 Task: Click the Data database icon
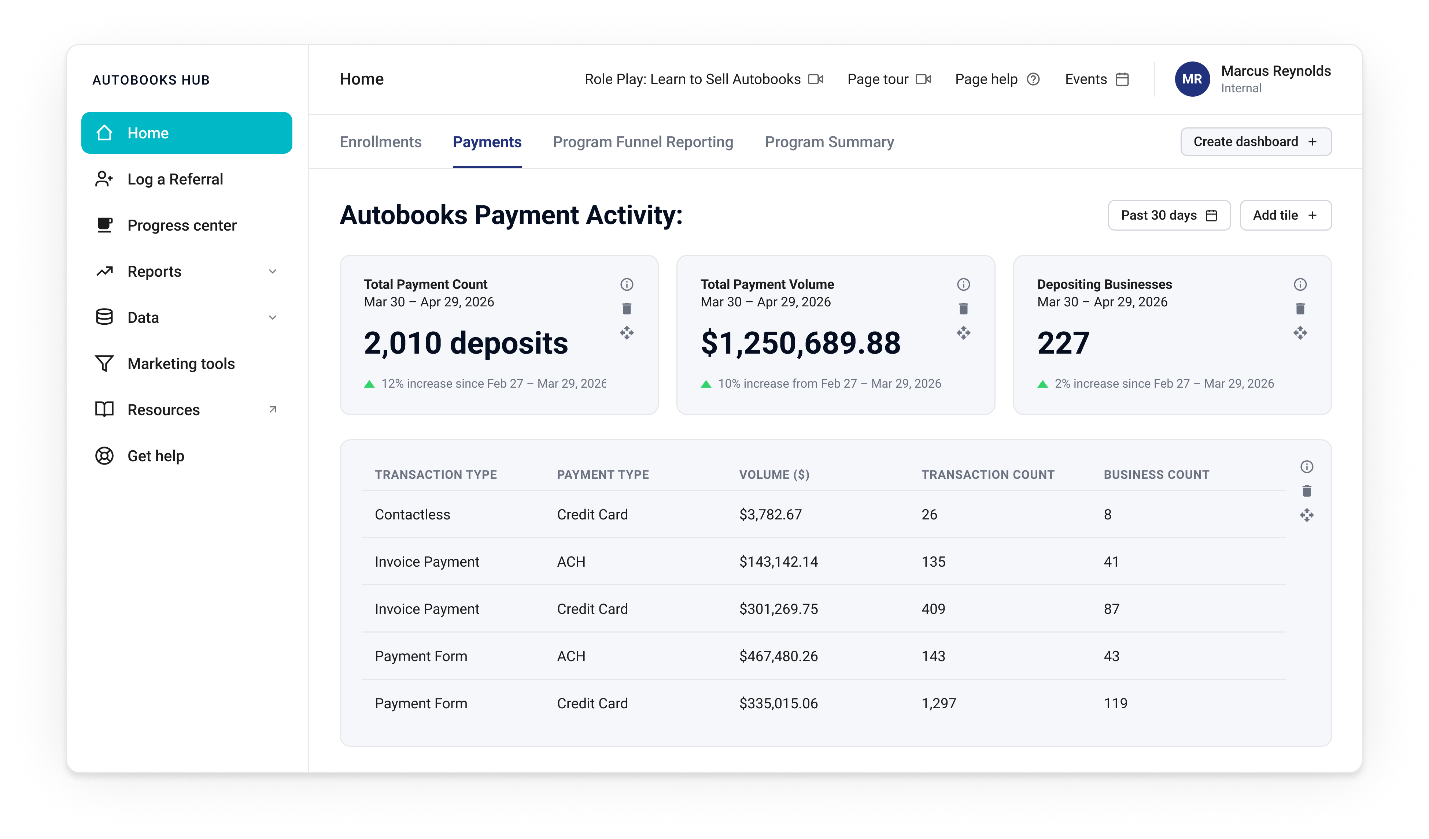(x=104, y=317)
